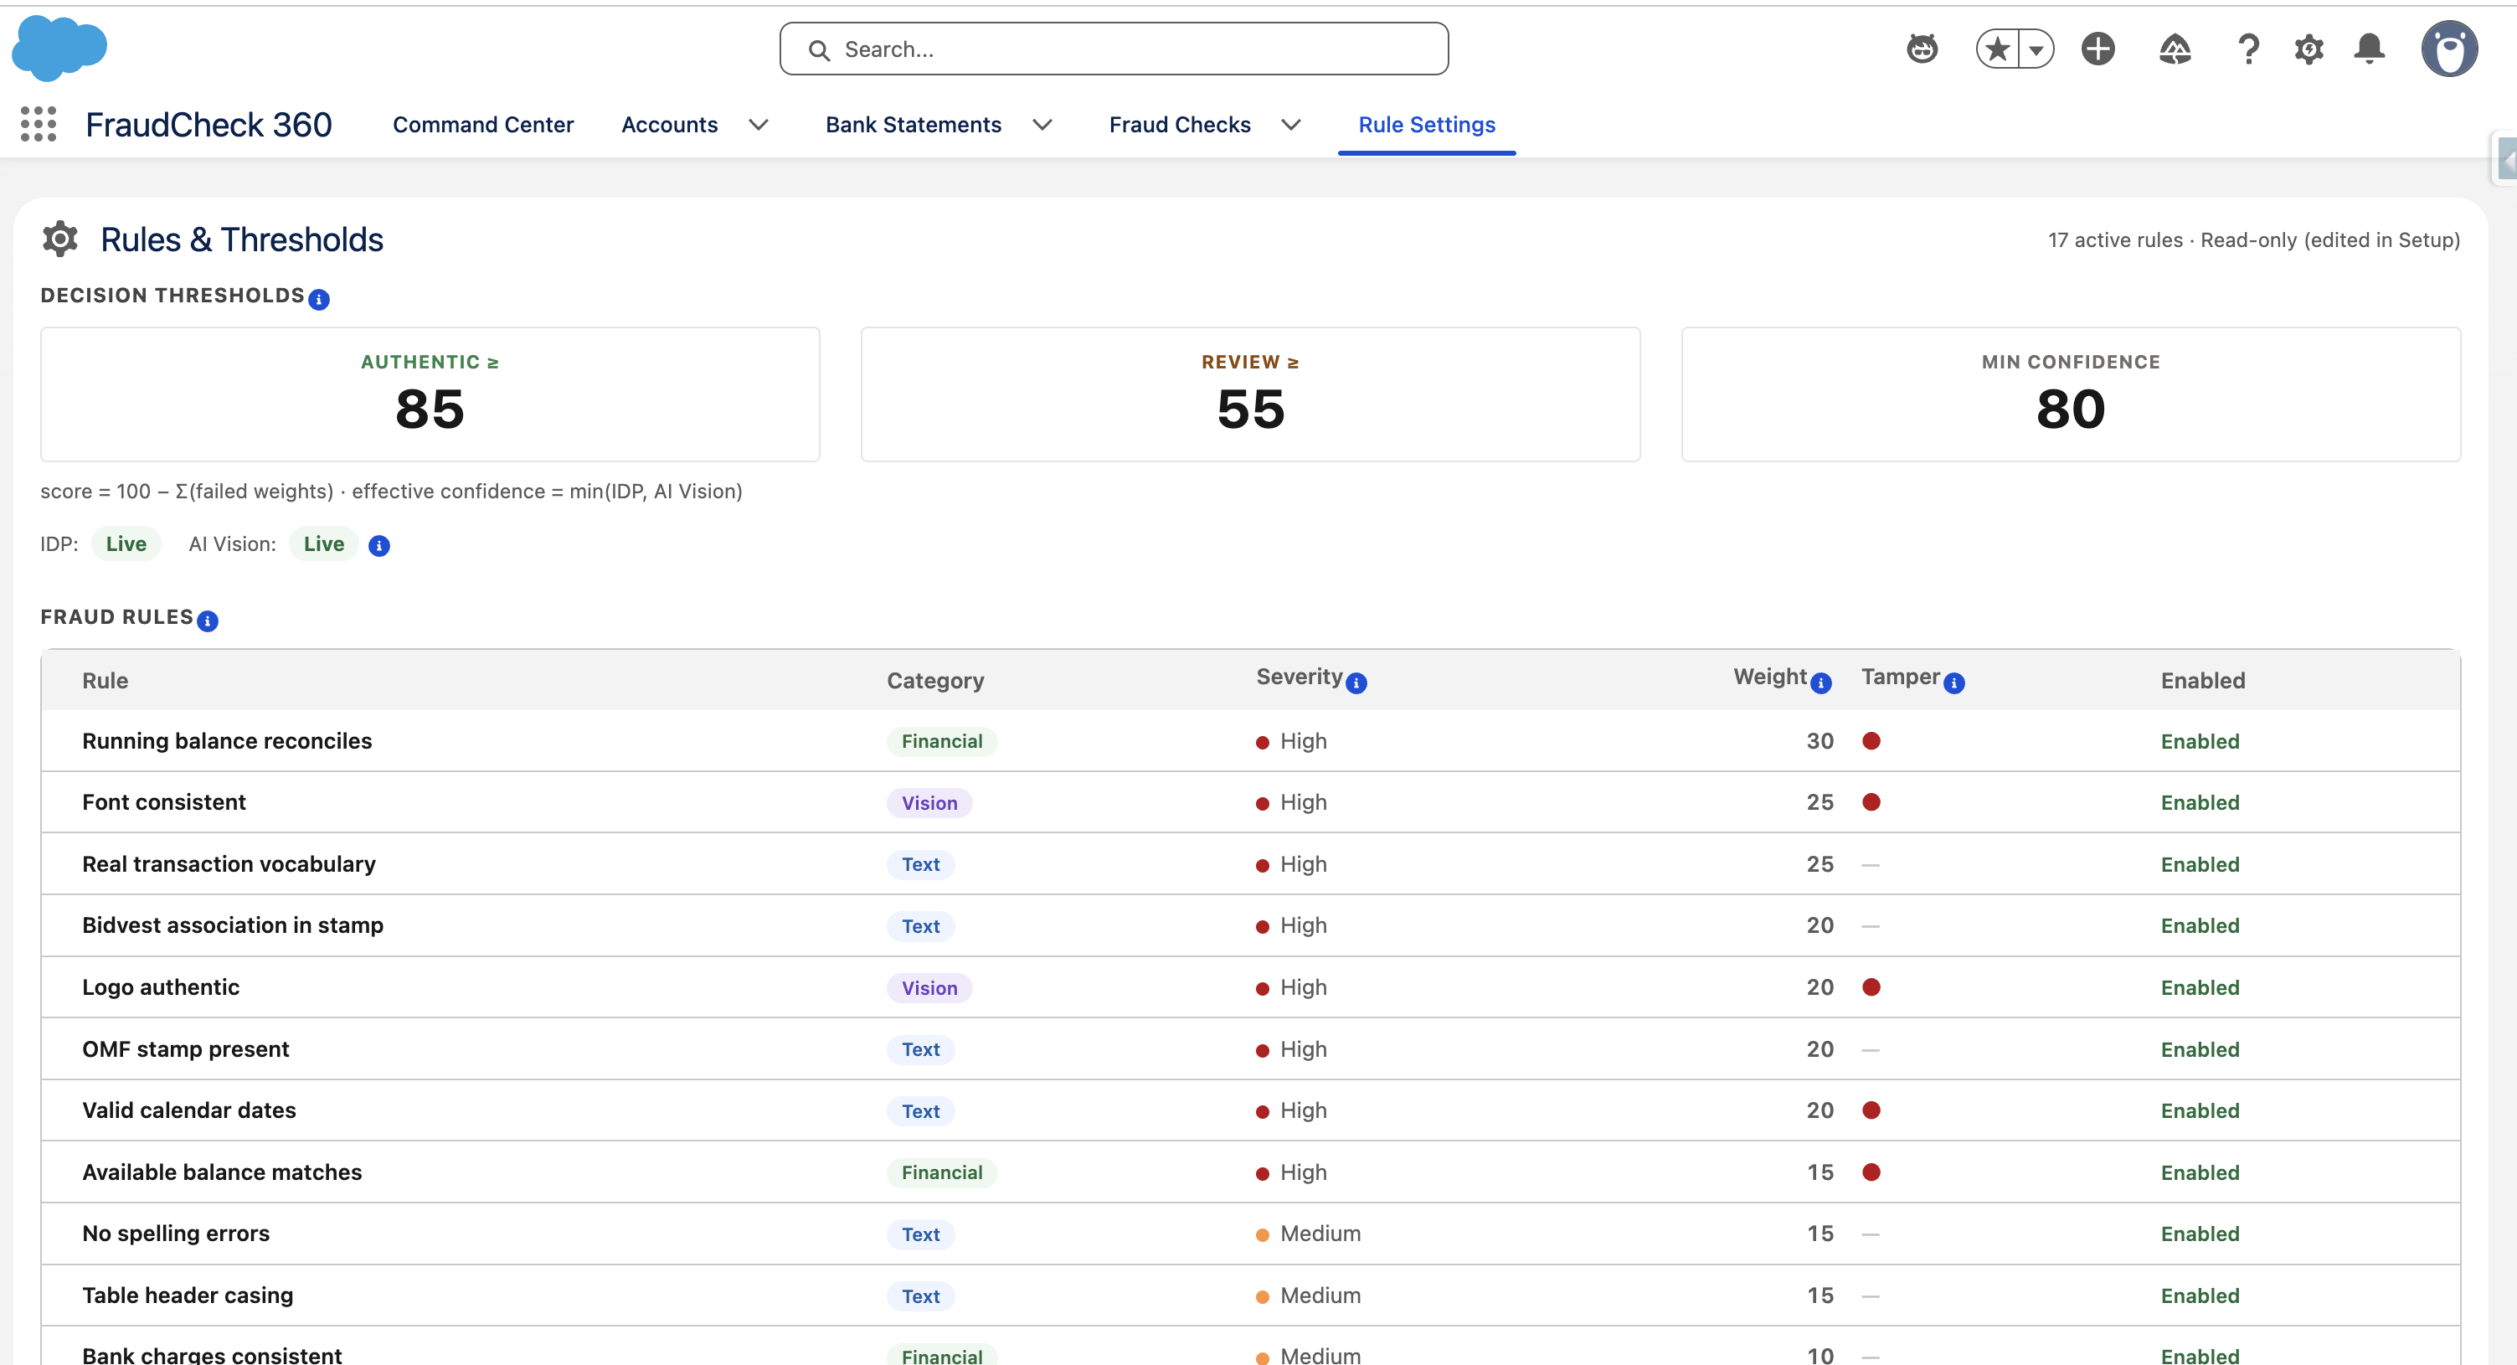Select the 'Available balance matches' rule name
Viewport: 2517px width, 1365px height.
click(222, 1172)
